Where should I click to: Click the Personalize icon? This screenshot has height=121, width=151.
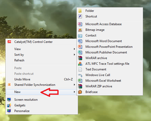pos(9,111)
